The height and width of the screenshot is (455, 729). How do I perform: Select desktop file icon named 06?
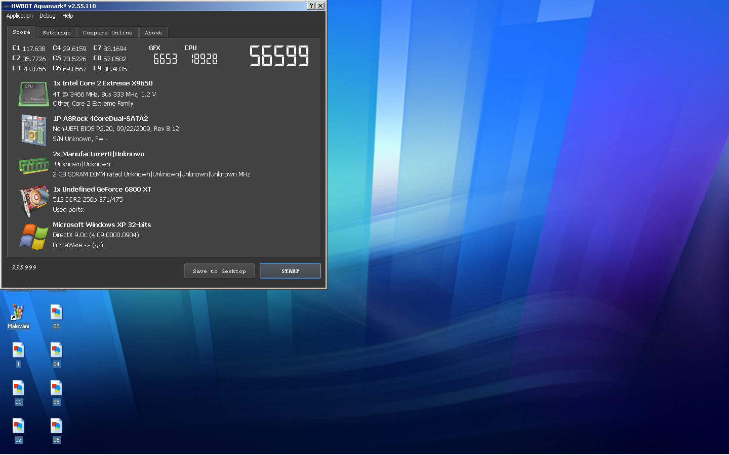click(56, 431)
